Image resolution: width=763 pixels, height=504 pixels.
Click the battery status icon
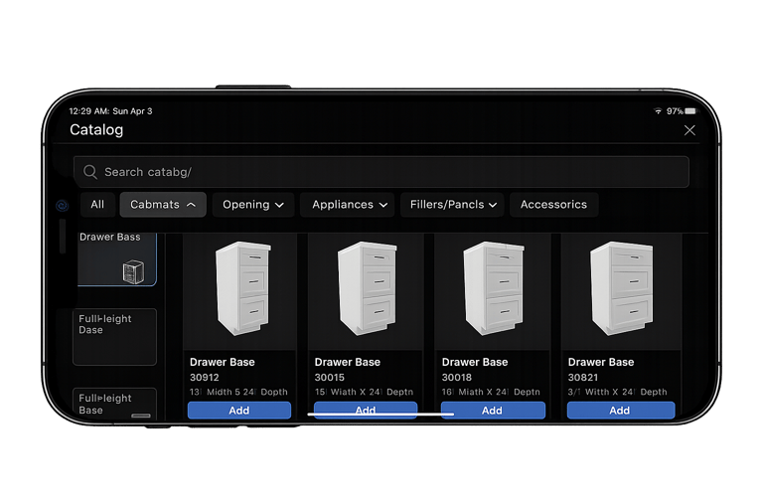click(x=690, y=111)
